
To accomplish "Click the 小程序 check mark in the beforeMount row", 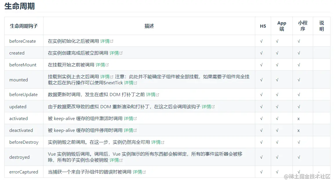I will click(299, 65).
